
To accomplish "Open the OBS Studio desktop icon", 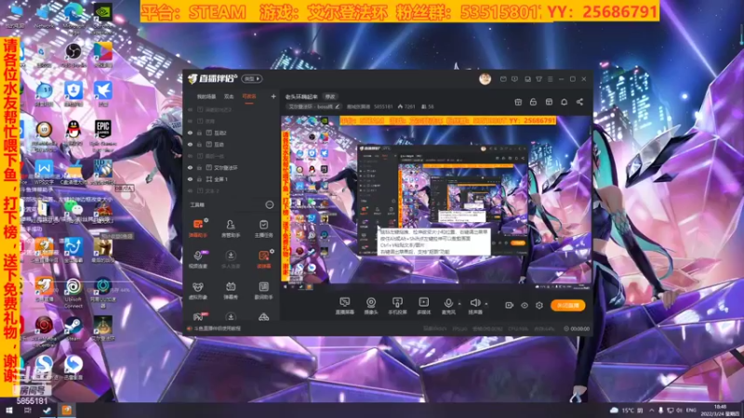I will click(x=73, y=55).
